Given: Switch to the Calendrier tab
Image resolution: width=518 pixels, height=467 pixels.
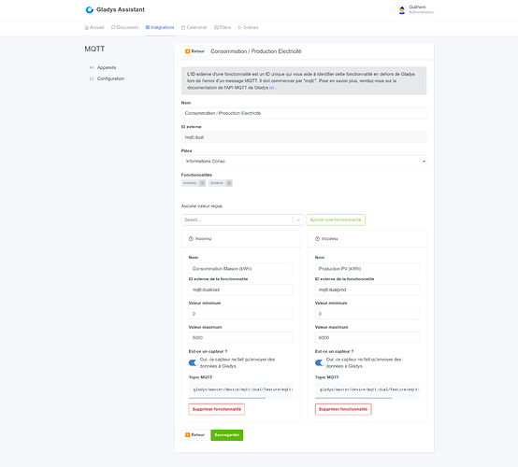Looking at the screenshot, I should tap(194, 27).
